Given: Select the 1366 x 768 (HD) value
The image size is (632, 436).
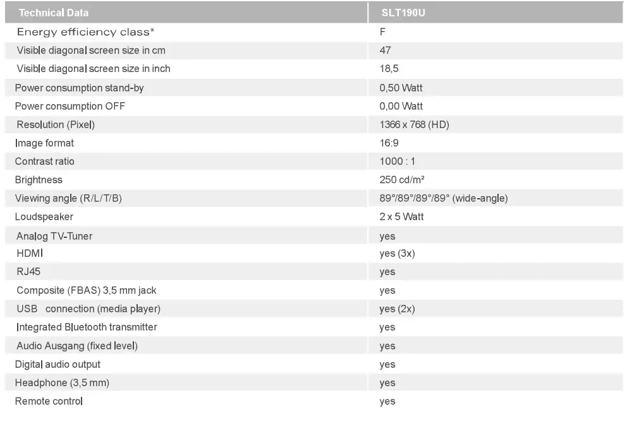Looking at the screenshot, I should click(x=414, y=125).
